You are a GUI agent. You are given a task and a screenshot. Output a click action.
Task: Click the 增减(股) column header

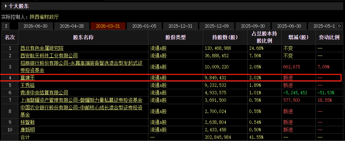[x=298, y=37]
